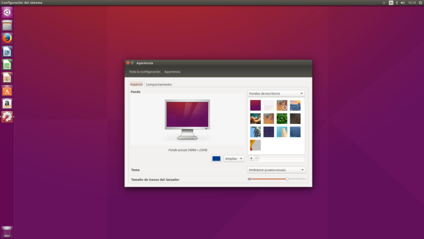Viewport: 424px width, 239px height.
Task: Select the palm tree wallpaper thumbnail
Action: 255,132
